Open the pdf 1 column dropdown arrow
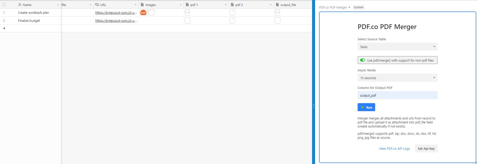This screenshot has height=164, width=478. point(225,5)
